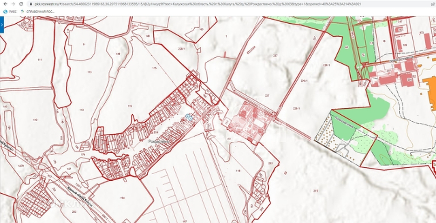
Task: Go back to the previous page
Action: click(x=4, y=4)
